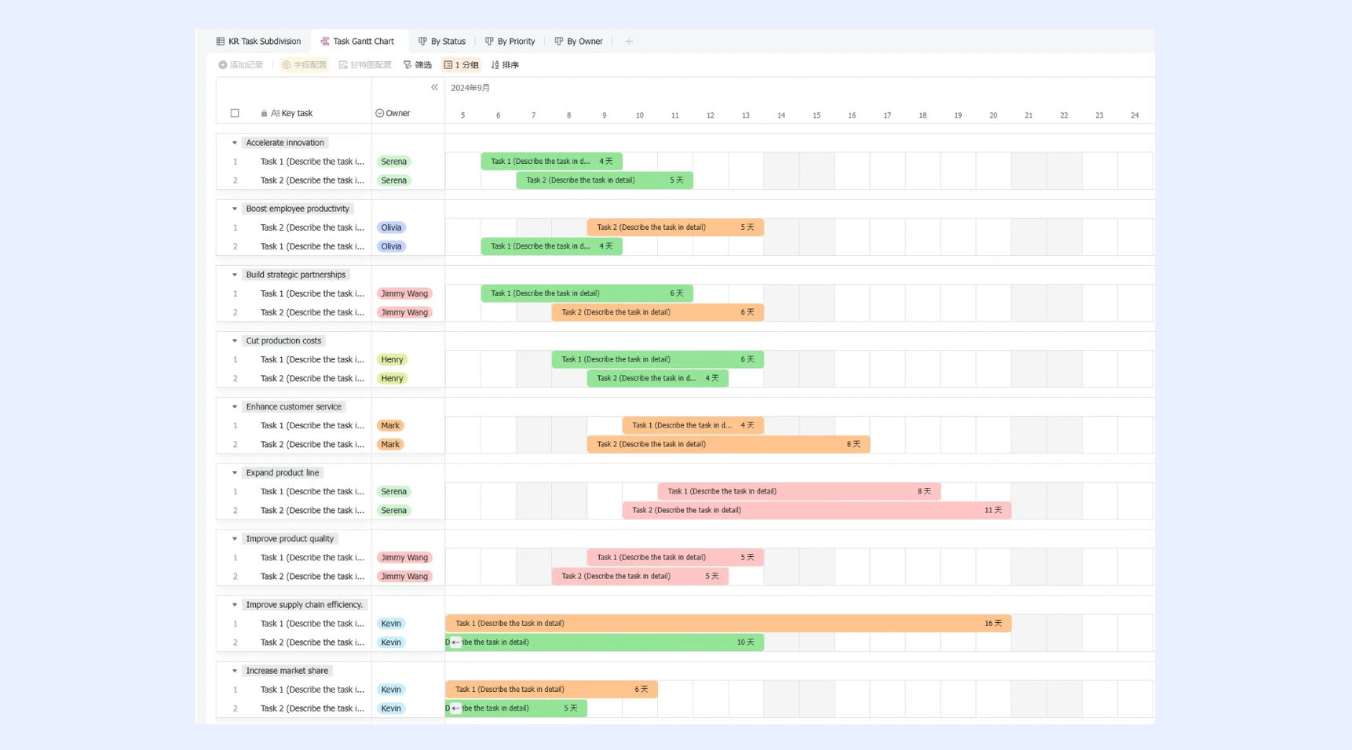Collapse the Improve product quality group
This screenshot has height=750, width=1352.
235,539
